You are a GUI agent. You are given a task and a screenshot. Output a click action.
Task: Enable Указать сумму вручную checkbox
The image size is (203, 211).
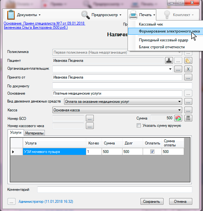click(139, 126)
